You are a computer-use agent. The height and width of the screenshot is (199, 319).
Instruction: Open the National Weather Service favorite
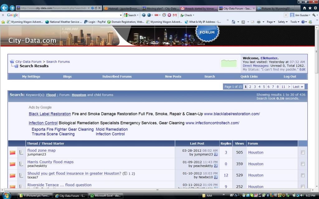click(64, 22)
